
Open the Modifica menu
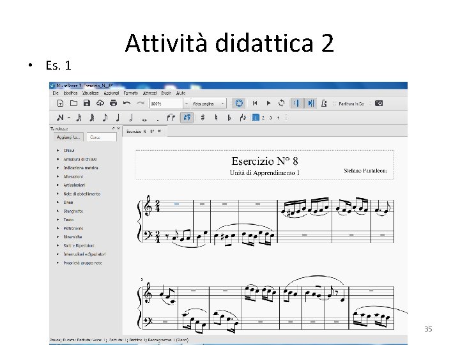[70, 93]
